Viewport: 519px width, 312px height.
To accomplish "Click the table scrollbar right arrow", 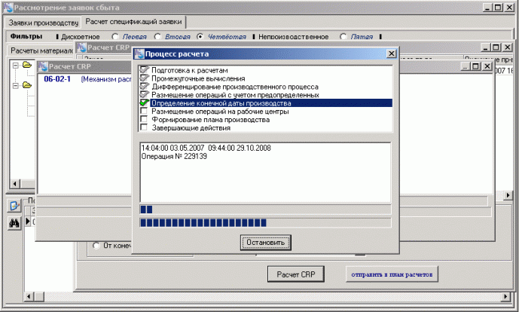I will [x=508, y=195].
